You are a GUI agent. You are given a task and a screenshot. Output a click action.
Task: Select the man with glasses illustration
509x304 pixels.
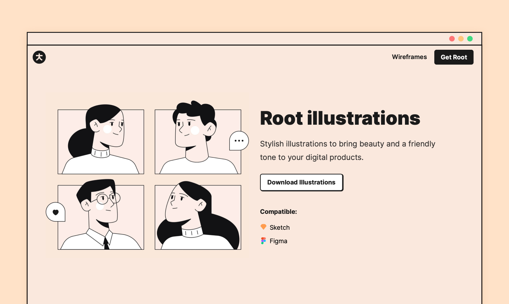click(101, 217)
